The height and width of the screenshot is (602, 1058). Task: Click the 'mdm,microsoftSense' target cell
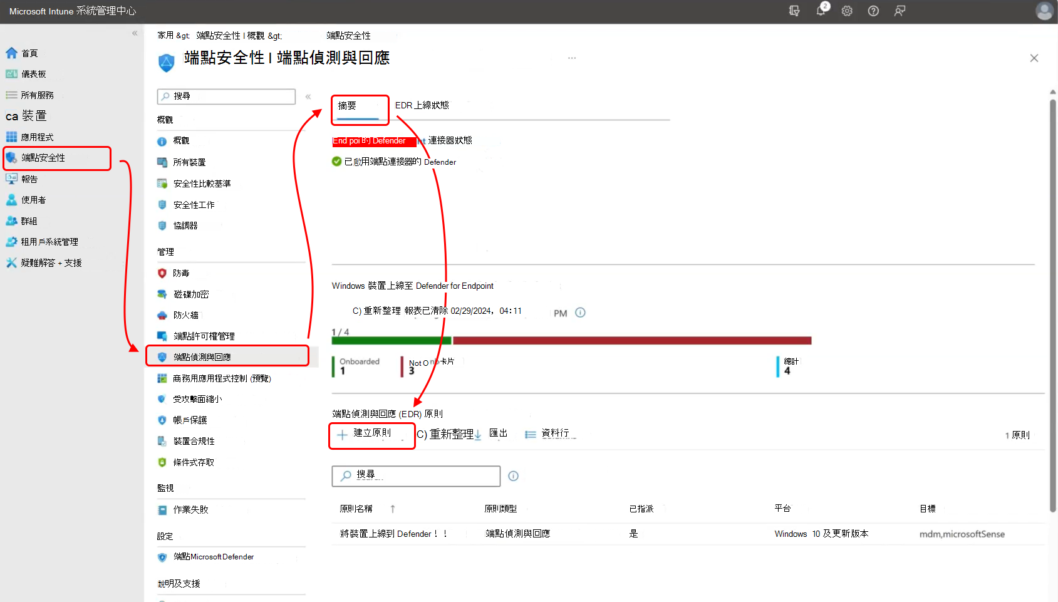(962, 534)
